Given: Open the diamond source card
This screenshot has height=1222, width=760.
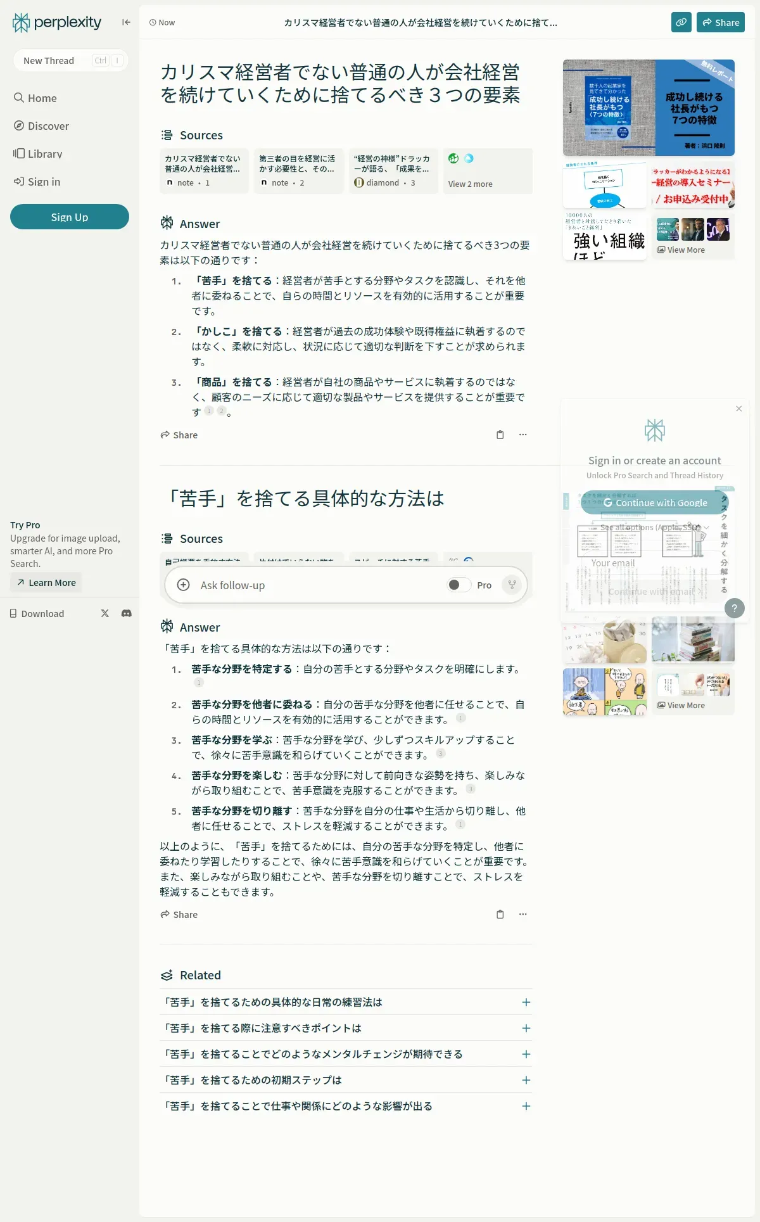Looking at the screenshot, I should (x=393, y=170).
